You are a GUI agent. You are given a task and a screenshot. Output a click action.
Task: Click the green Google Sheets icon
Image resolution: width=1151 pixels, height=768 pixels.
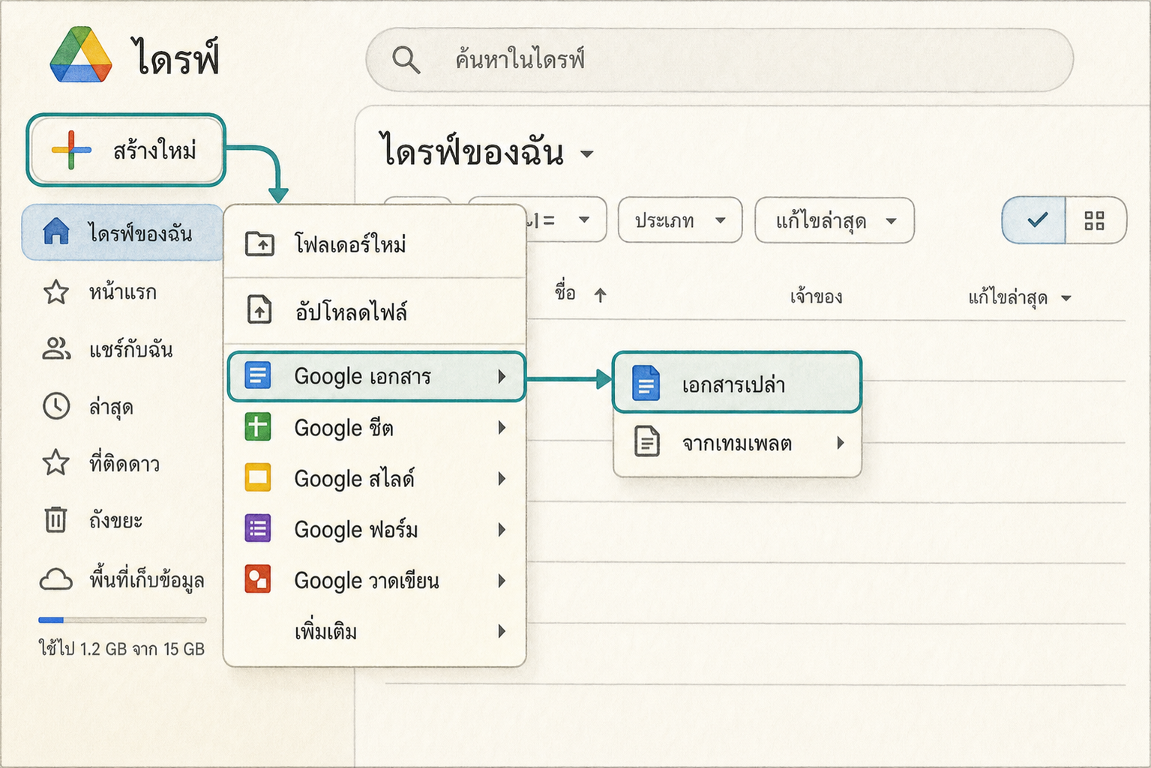click(x=258, y=426)
